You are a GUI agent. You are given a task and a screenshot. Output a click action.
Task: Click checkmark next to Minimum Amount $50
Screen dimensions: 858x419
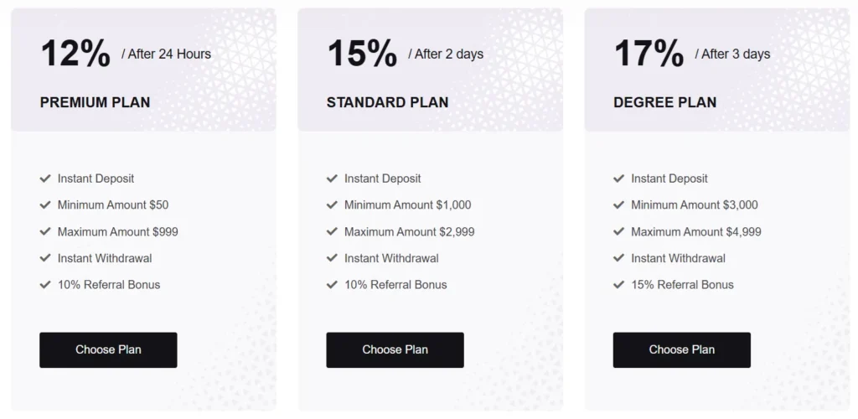pos(45,204)
